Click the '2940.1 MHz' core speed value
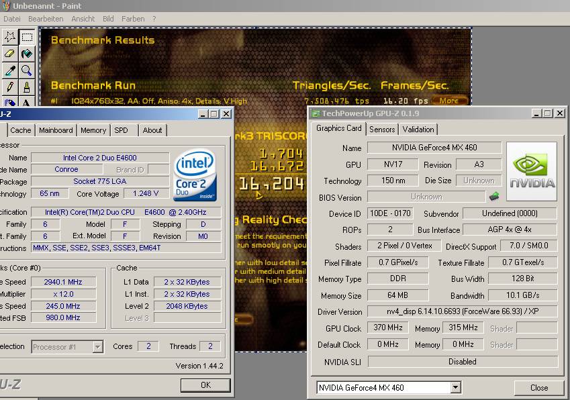The height and width of the screenshot is (400, 570). click(63, 282)
